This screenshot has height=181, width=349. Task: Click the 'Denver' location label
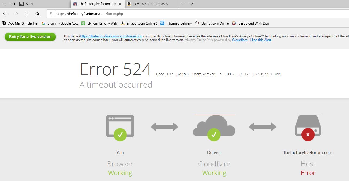[x=214, y=152]
